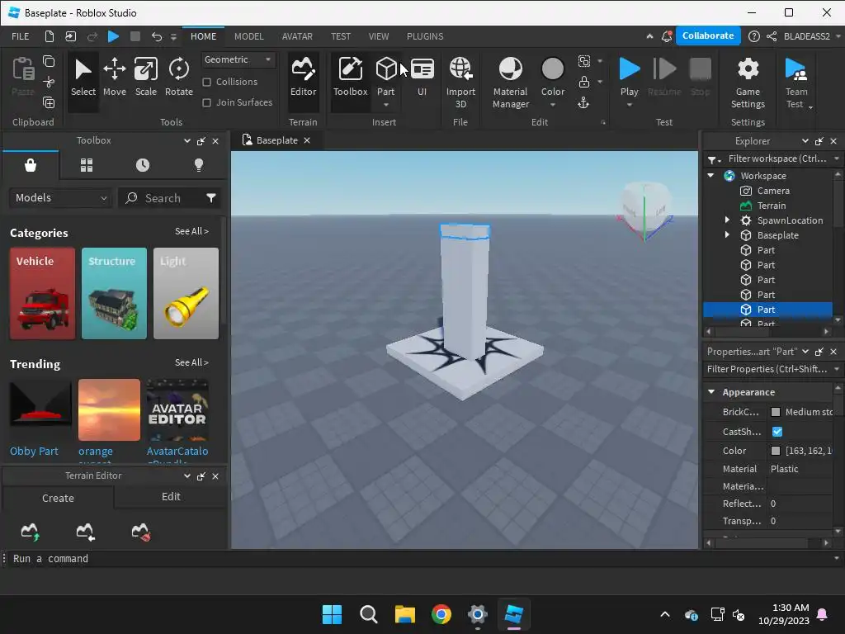845x634 pixels.
Task: Activate the Rotate tool
Action: pyautogui.click(x=178, y=78)
